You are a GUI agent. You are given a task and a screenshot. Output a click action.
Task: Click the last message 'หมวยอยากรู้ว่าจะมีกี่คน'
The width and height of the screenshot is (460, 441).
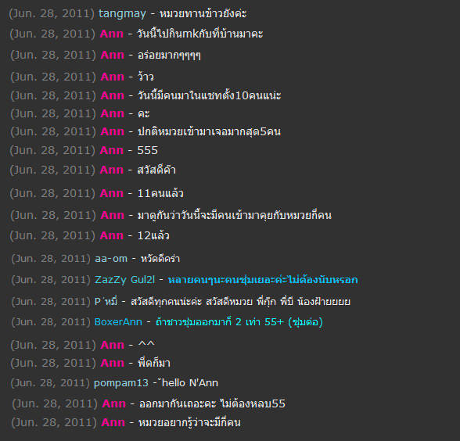click(189, 422)
